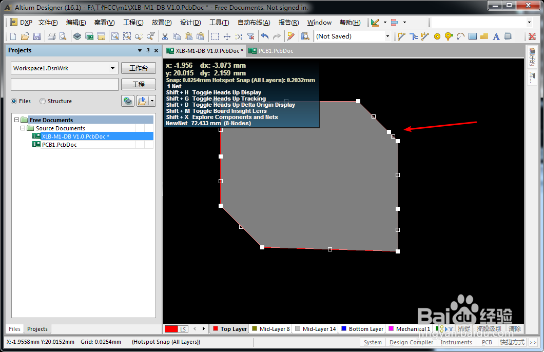Switch to the Files panel tab
544x352 pixels.
(x=14, y=329)
